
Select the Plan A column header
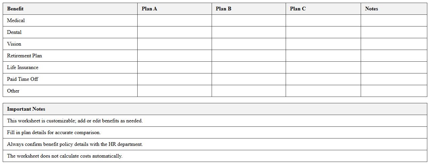149,9
